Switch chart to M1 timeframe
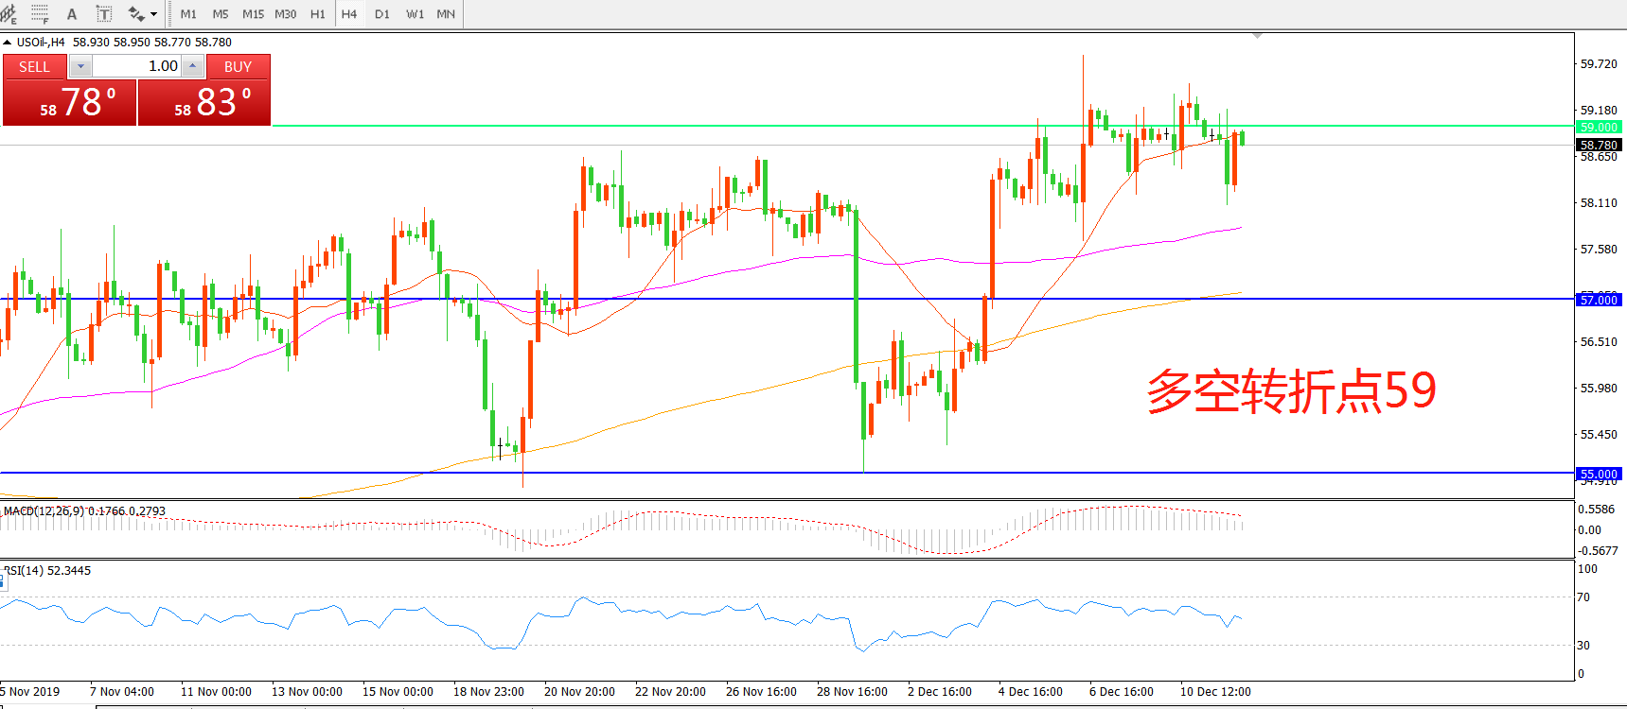Screen dimensions: 1627x709 188,14
